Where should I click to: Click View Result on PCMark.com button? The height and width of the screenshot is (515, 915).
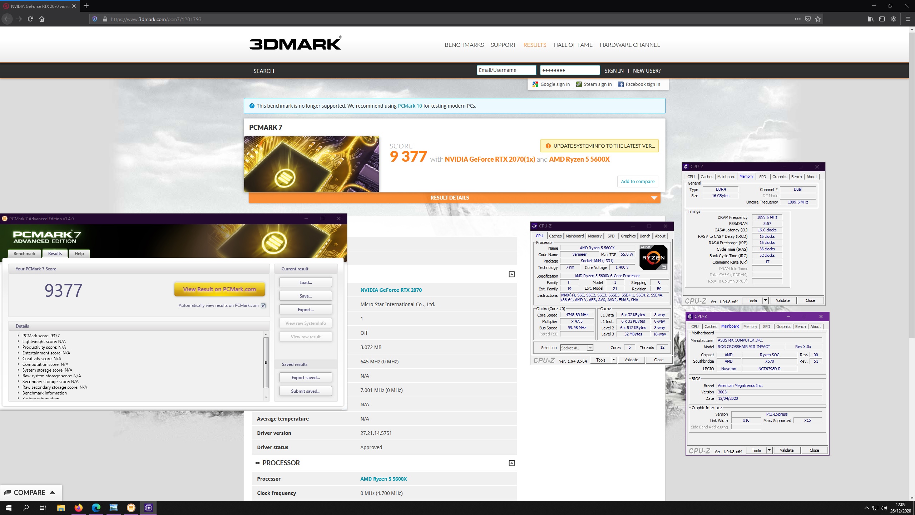click(219, 289)
